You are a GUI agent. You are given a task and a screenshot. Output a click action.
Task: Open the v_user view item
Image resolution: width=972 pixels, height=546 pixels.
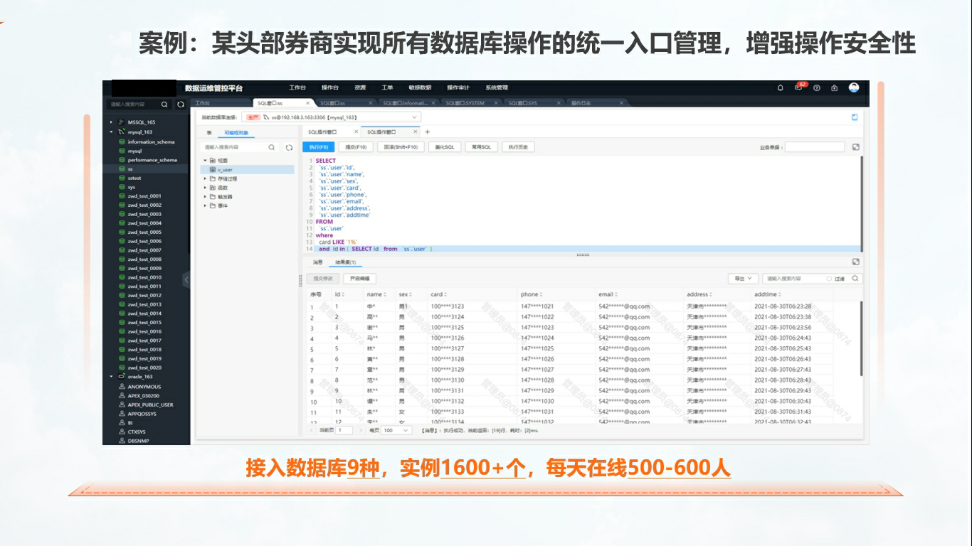coord(226,170)
